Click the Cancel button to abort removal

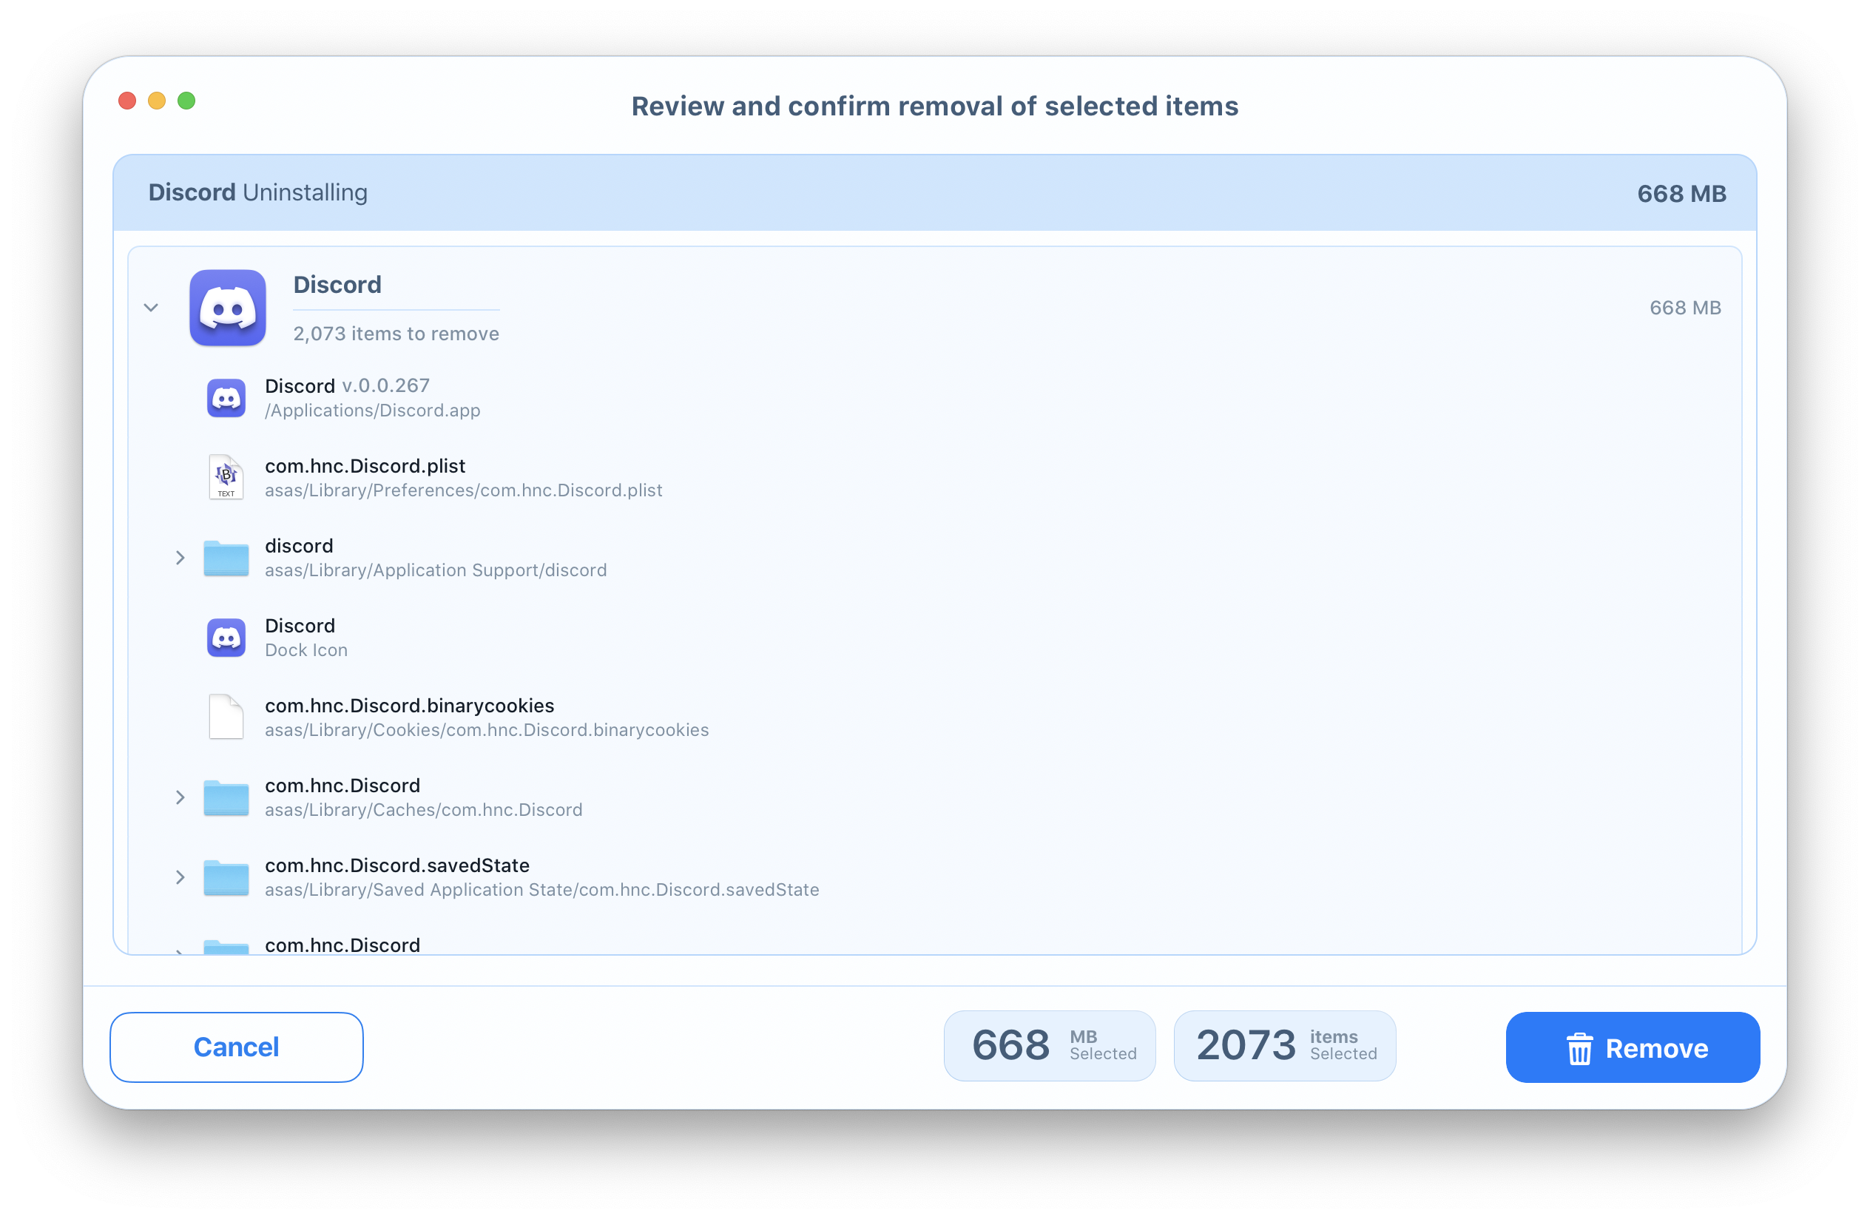(236, 1047)
